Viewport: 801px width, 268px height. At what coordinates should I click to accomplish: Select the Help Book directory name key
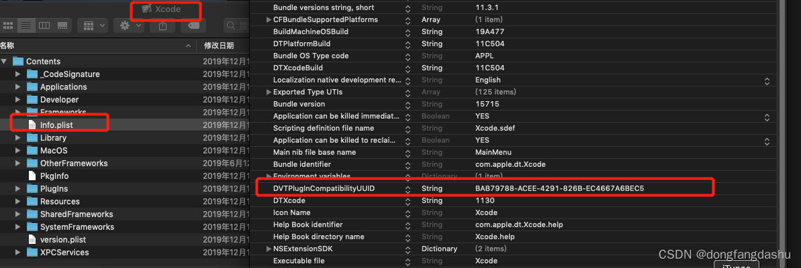pyautogui.click(x=319, y=237)
